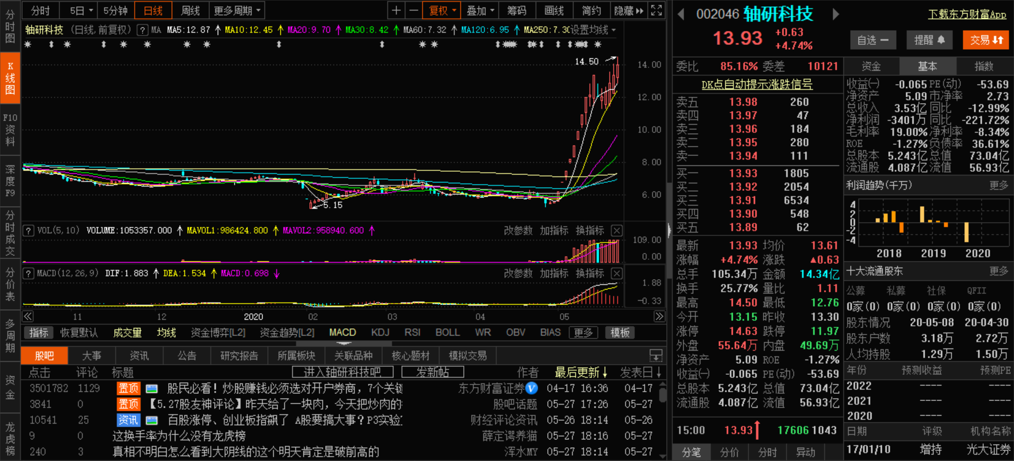Open help icon next to MACD(12,26,9)
1014x461 pixels.
[x=29, y=273]
